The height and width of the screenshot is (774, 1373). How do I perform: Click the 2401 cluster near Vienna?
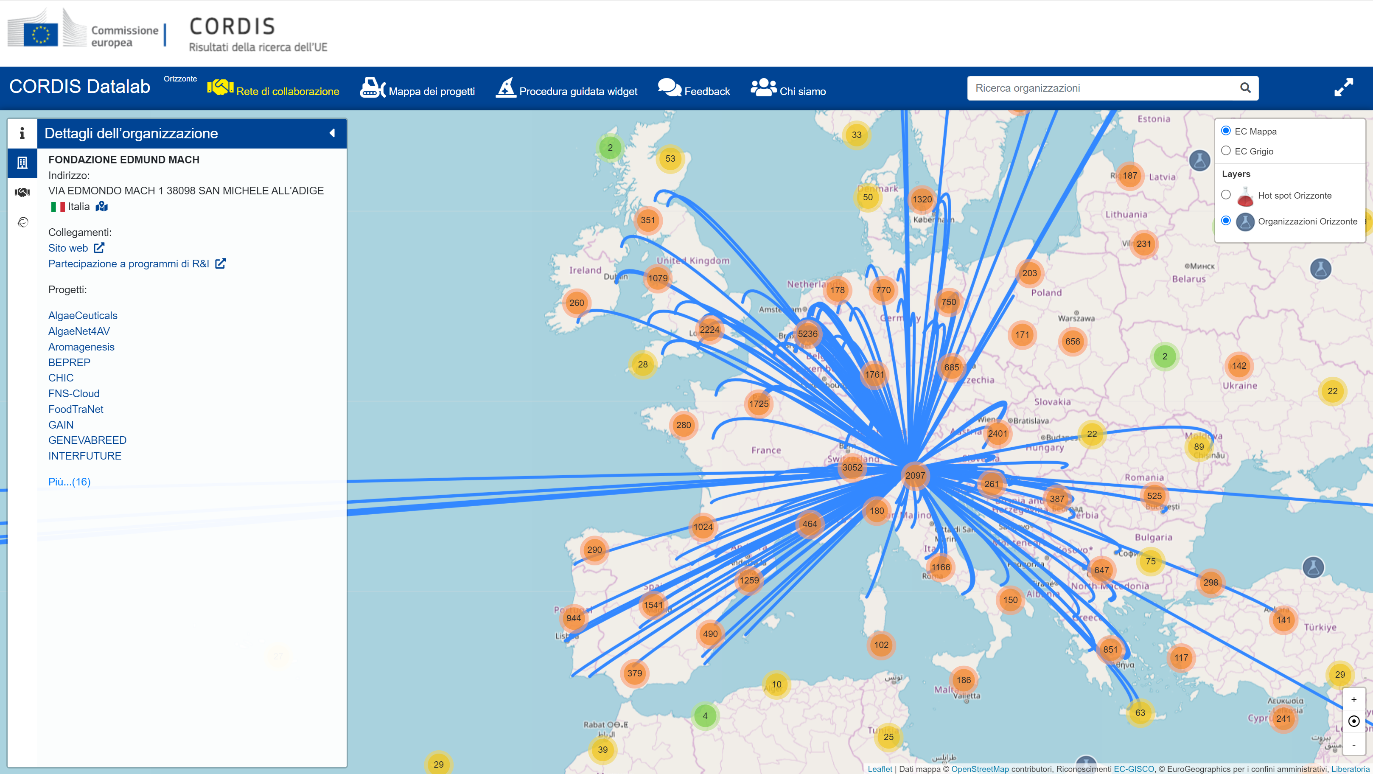click(x=998, y=433)
